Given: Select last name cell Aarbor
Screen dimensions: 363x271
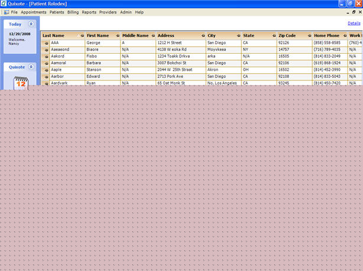Looking at the screenshot, I should pyautogui.click(x=67, y=77).
